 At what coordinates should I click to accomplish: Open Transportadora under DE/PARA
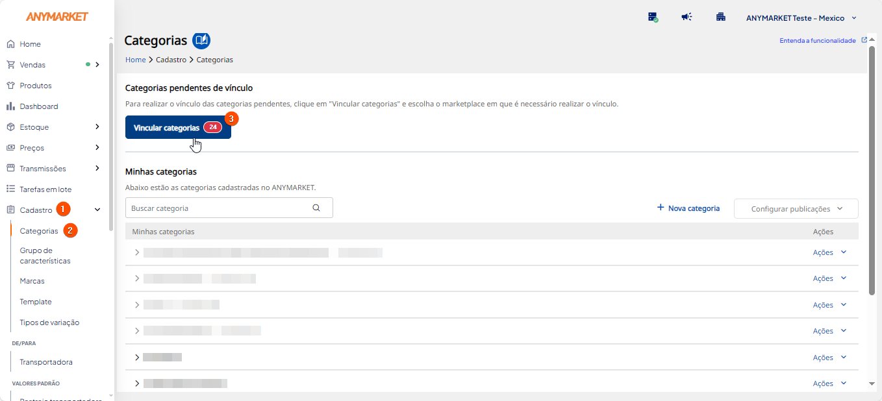(x=46, y=362)
